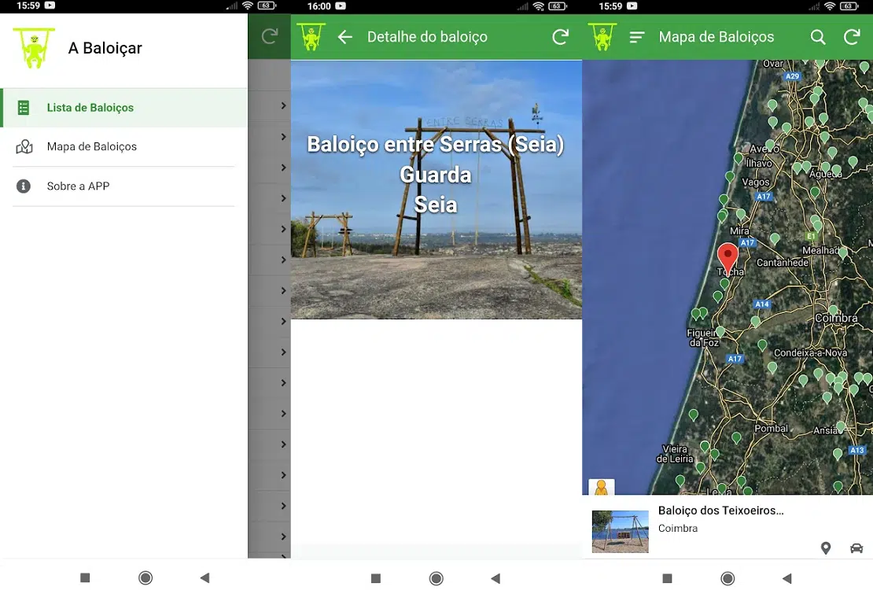Tap the location pin icon on the Baloiço card
Viewport: 873px width, 590px height.
826,548
